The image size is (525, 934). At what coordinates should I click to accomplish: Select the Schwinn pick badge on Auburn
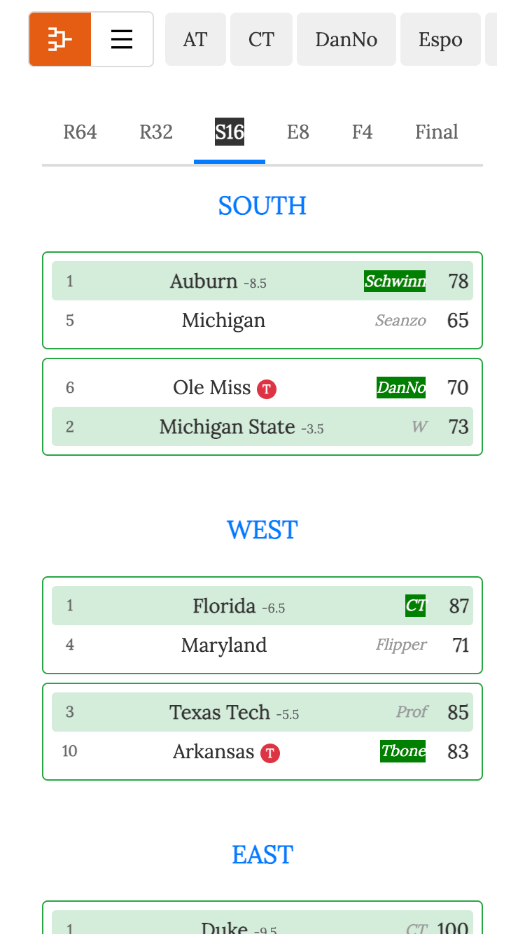(x=394, y=281)
